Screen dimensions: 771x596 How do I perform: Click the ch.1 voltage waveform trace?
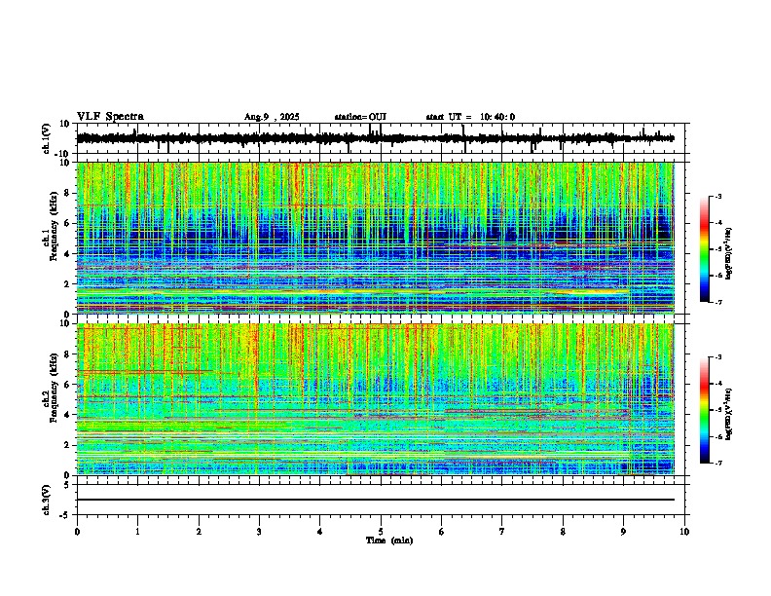tap(375, 138)
